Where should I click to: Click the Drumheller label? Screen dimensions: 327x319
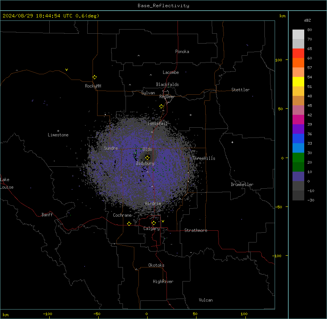pyautogui.click(x=242, y=185)
